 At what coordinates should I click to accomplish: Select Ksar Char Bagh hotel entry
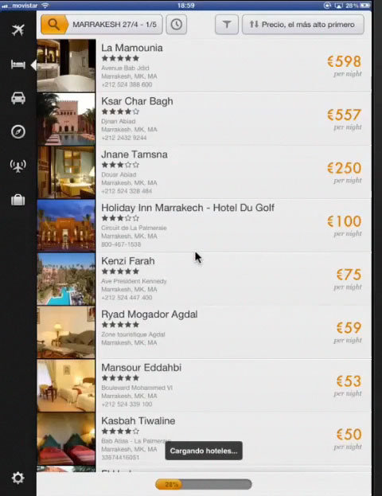click(x=204, y=119)
